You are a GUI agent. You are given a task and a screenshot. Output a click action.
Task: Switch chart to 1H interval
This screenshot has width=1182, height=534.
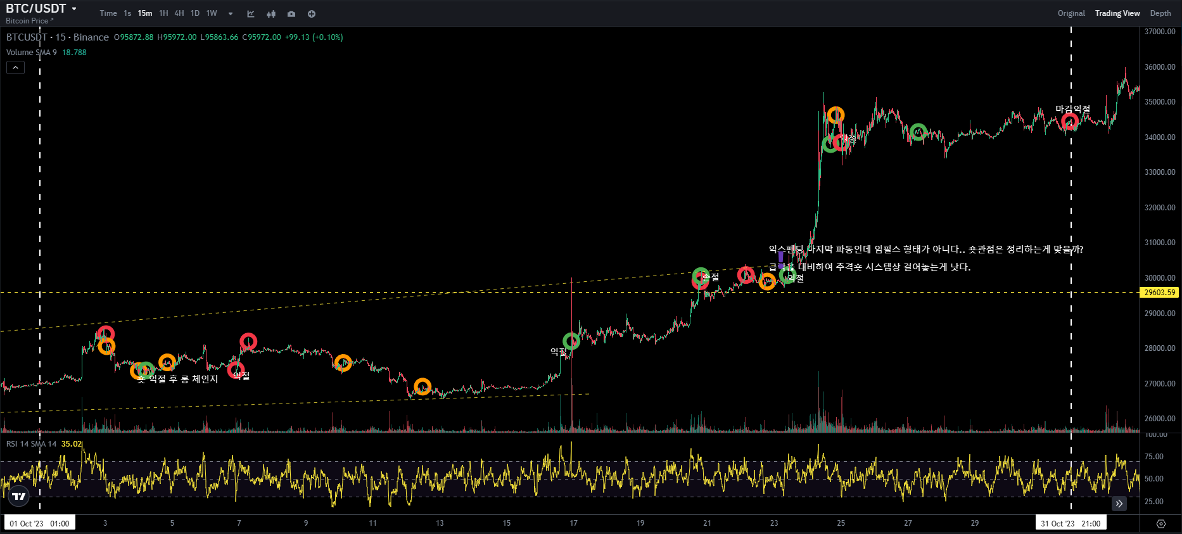coord(163,13)
